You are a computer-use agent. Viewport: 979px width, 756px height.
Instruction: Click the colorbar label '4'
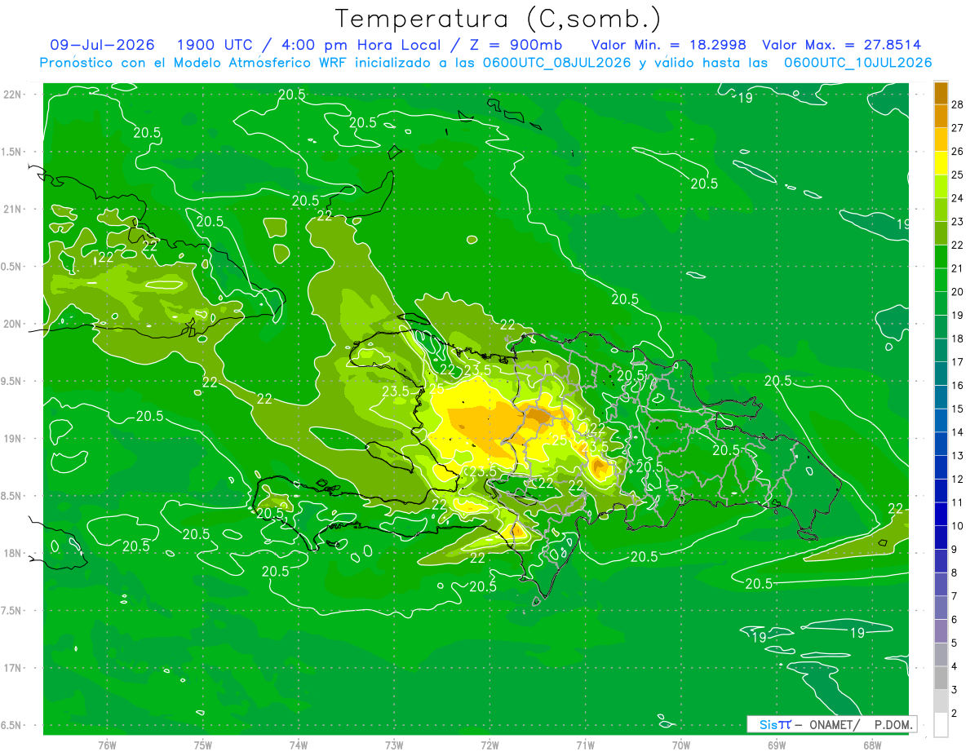[955, 667]
